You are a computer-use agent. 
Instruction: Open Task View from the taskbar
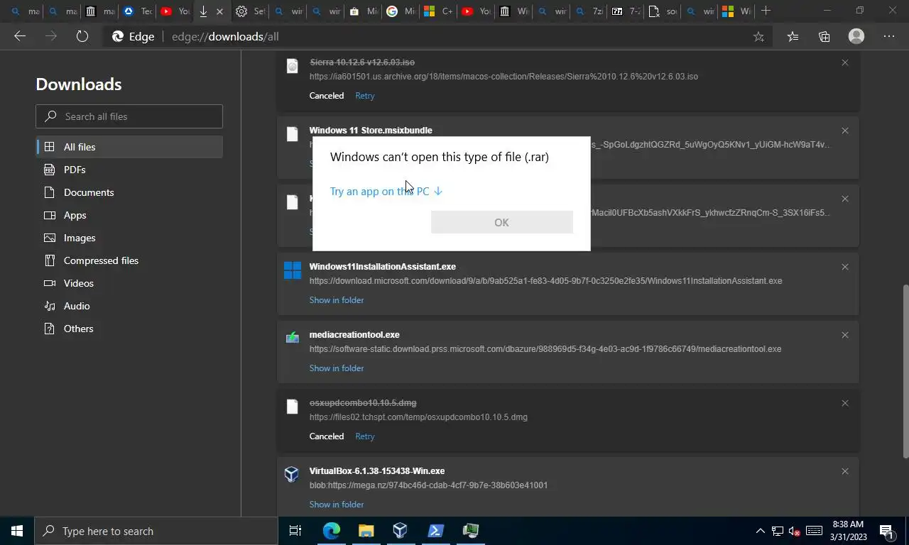coord(295,531)
